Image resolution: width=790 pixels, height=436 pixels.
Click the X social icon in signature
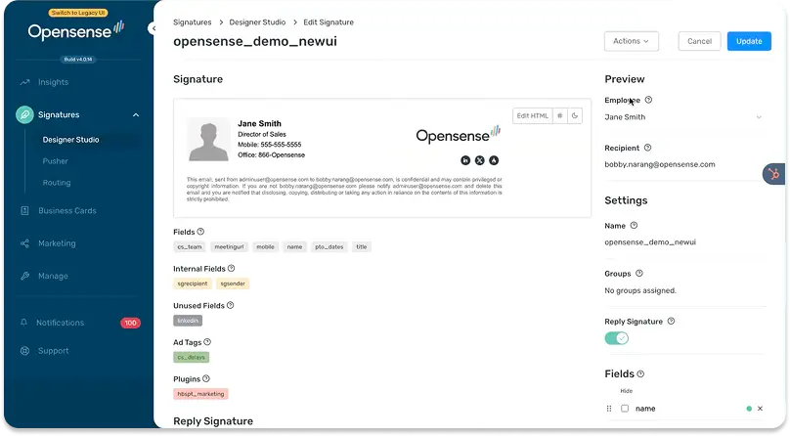click(480, 160)
